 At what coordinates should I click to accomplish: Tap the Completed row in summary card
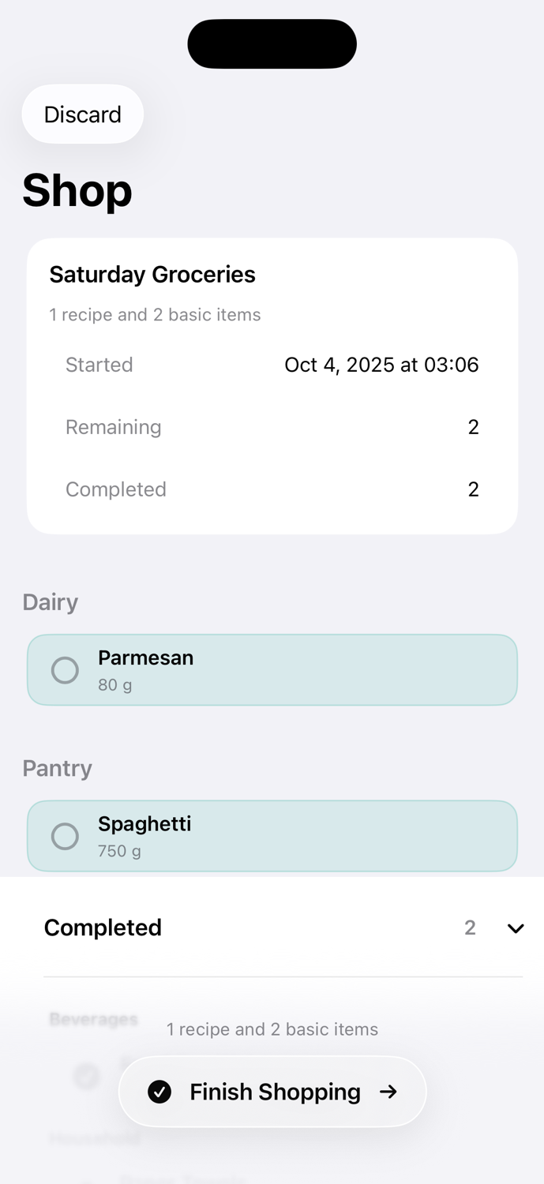coord(272,489)
